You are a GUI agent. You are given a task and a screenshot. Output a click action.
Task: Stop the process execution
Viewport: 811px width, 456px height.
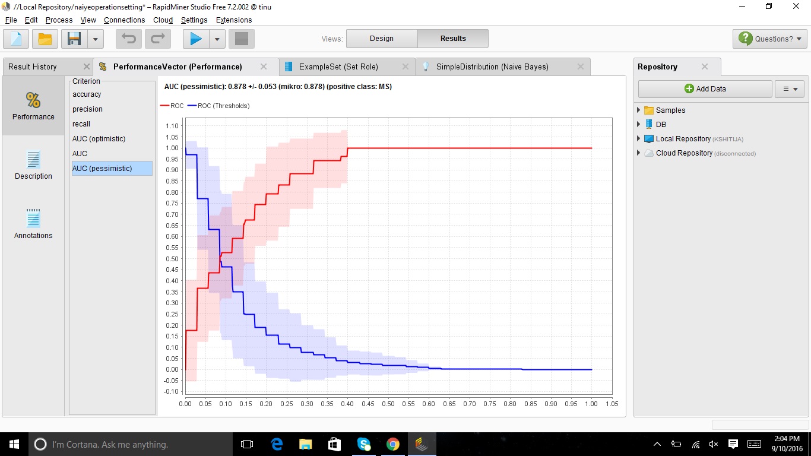point(242,39)
